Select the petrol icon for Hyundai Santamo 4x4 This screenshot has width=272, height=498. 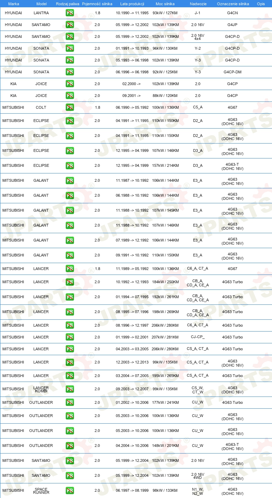(70, 37)
